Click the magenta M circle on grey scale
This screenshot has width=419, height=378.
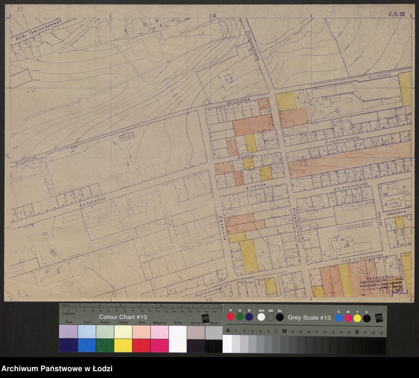[348, 317]
